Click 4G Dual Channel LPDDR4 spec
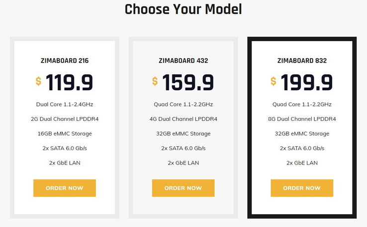The height and width of the screenshot is (227, 367). 183,119
